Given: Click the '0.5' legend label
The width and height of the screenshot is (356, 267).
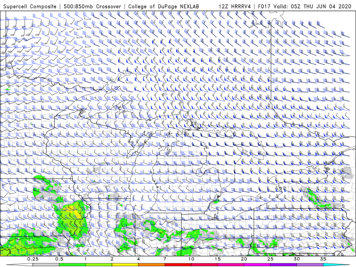Looking at the screenshot, I should (59, 259).
